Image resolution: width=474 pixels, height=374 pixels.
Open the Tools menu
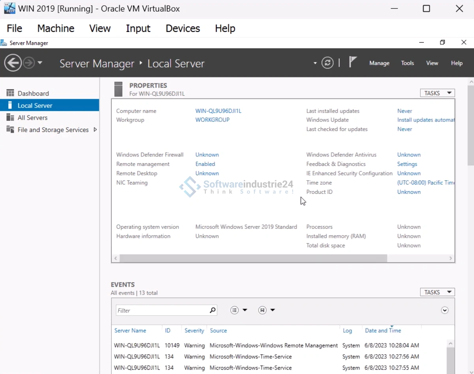[407, 63]
